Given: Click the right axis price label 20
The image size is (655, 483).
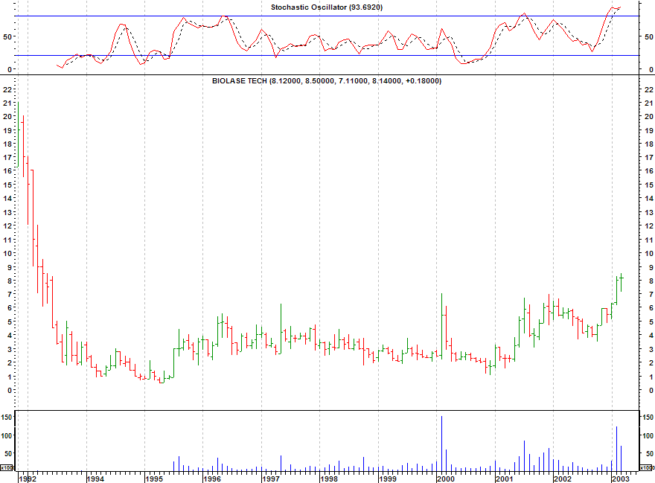Looking at the screenshot, I should pyautogui.click(x=648, y=117).
